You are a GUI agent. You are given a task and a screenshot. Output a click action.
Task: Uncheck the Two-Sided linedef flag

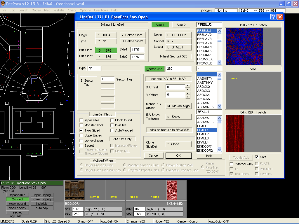(81, 130)
